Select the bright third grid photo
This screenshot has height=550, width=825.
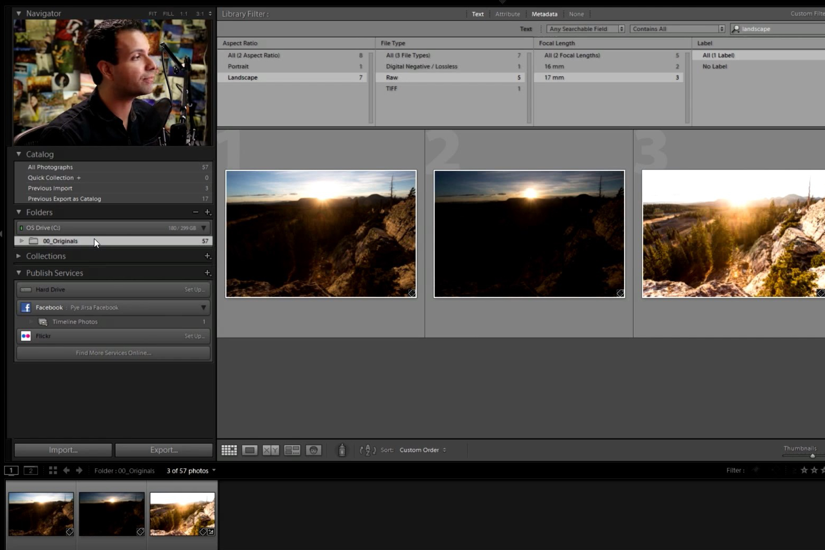coord(733,234)
